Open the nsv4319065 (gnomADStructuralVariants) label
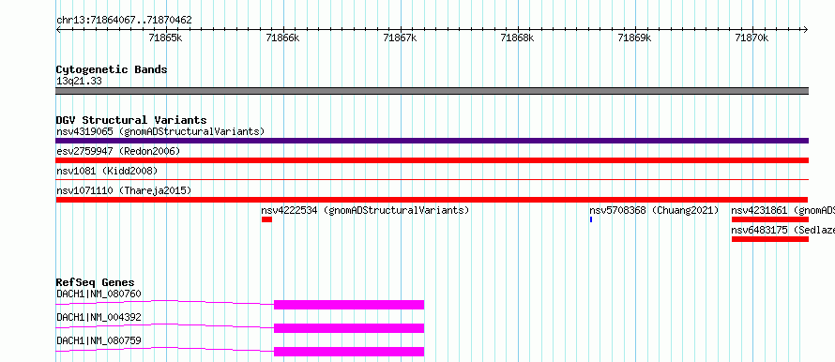This screenshot has height=362, width=835. (x=160, y=131)
